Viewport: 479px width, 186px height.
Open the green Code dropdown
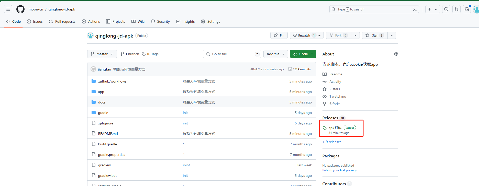(x=303, y=54)
